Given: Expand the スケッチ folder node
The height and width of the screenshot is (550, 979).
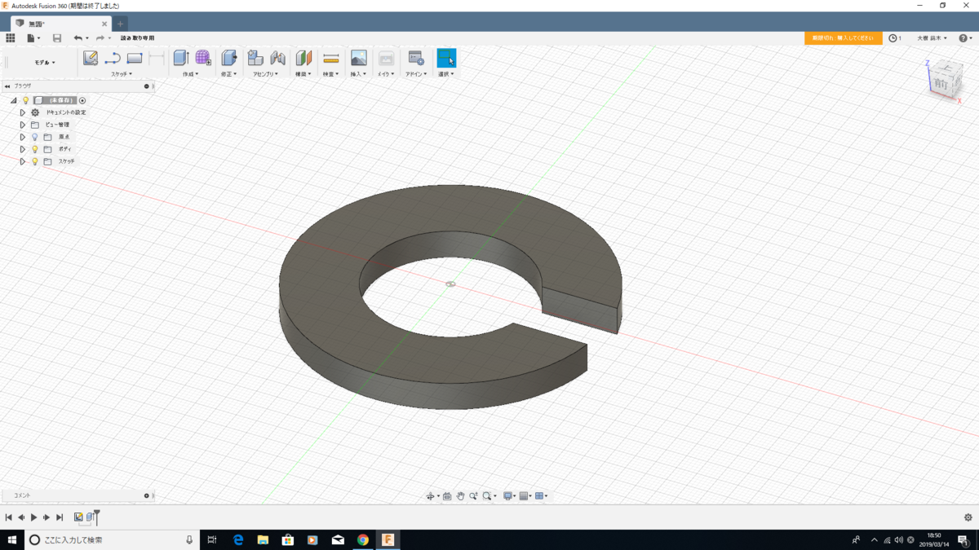Looking at the screenshot, I should pyautogui.click(x=23, y=161).
